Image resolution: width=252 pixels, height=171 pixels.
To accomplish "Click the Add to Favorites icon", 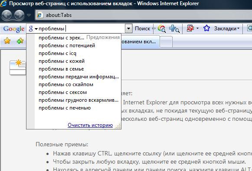I will [x=20, y=41].
